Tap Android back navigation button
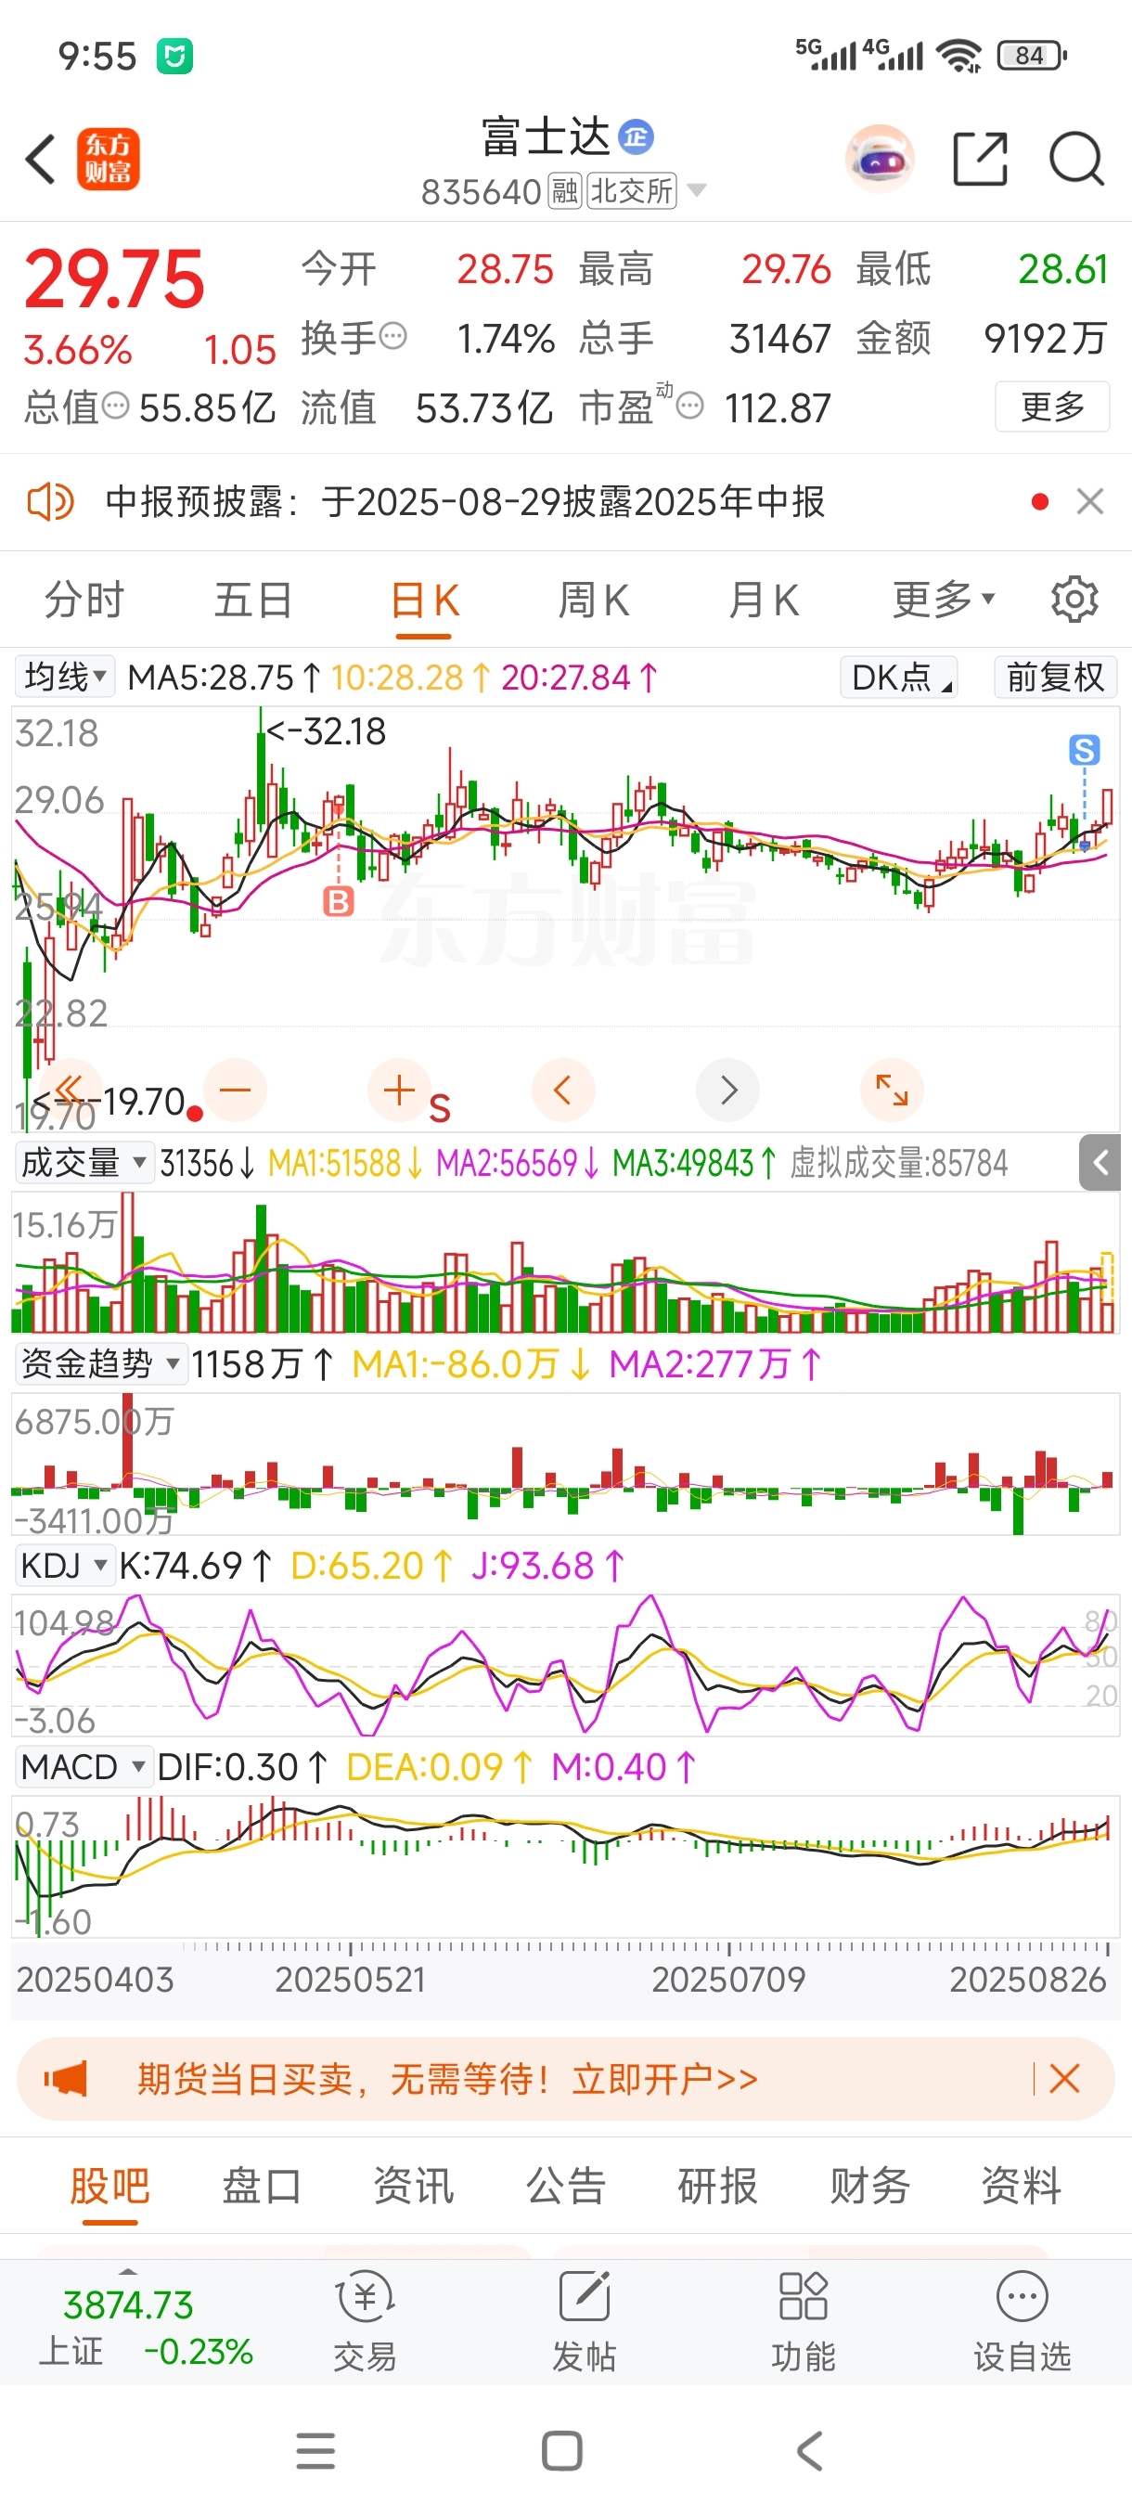The width and height of the screenshot is (1132, 2517). (x=810, y=2450)
